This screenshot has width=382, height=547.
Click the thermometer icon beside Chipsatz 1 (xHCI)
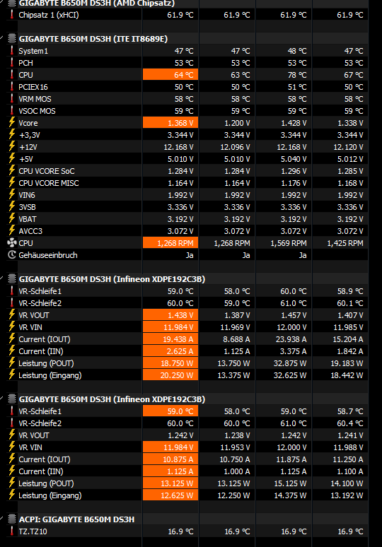click(x=12, y=15)
